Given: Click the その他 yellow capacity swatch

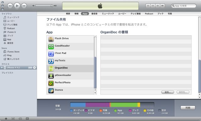Looking at the screenshot, I should 145,110.
